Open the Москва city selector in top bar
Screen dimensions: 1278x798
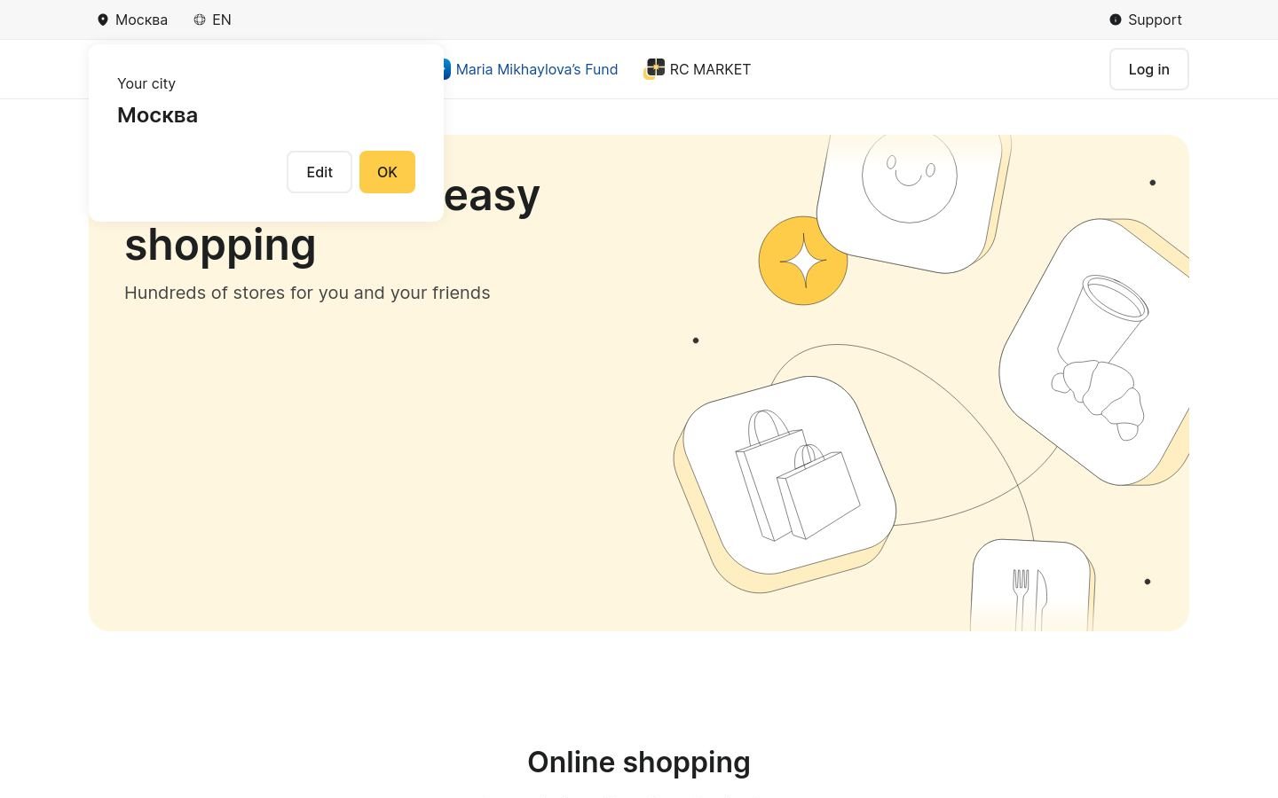[x=132, y=20]
